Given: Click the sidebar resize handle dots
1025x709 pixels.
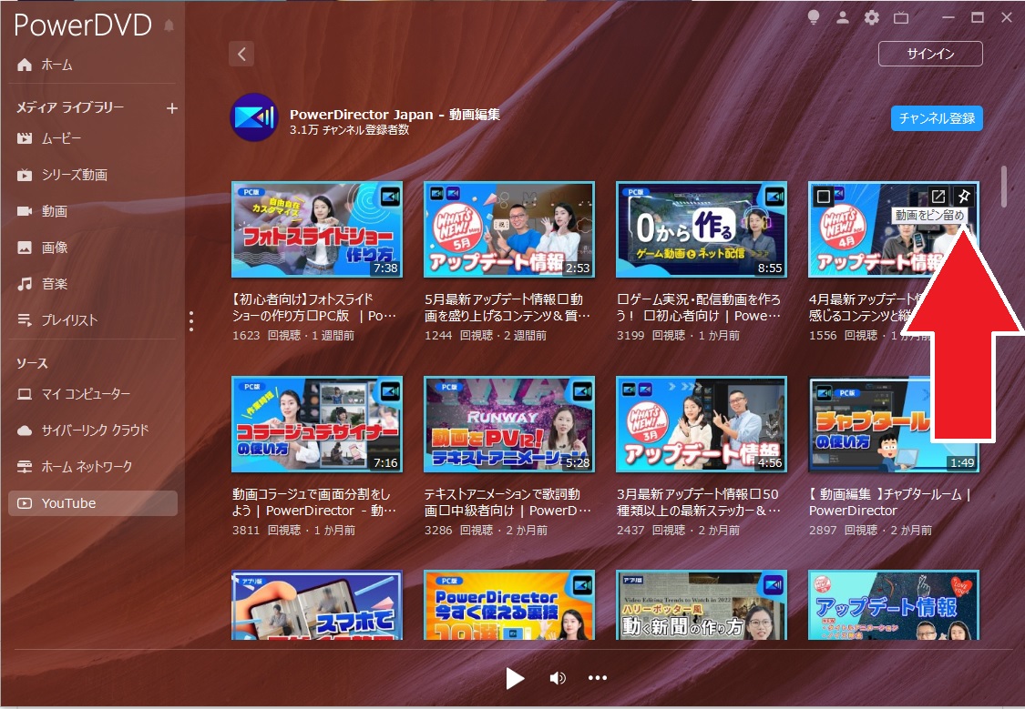Looking at the screenshot, I should click(x=191, y=321).
